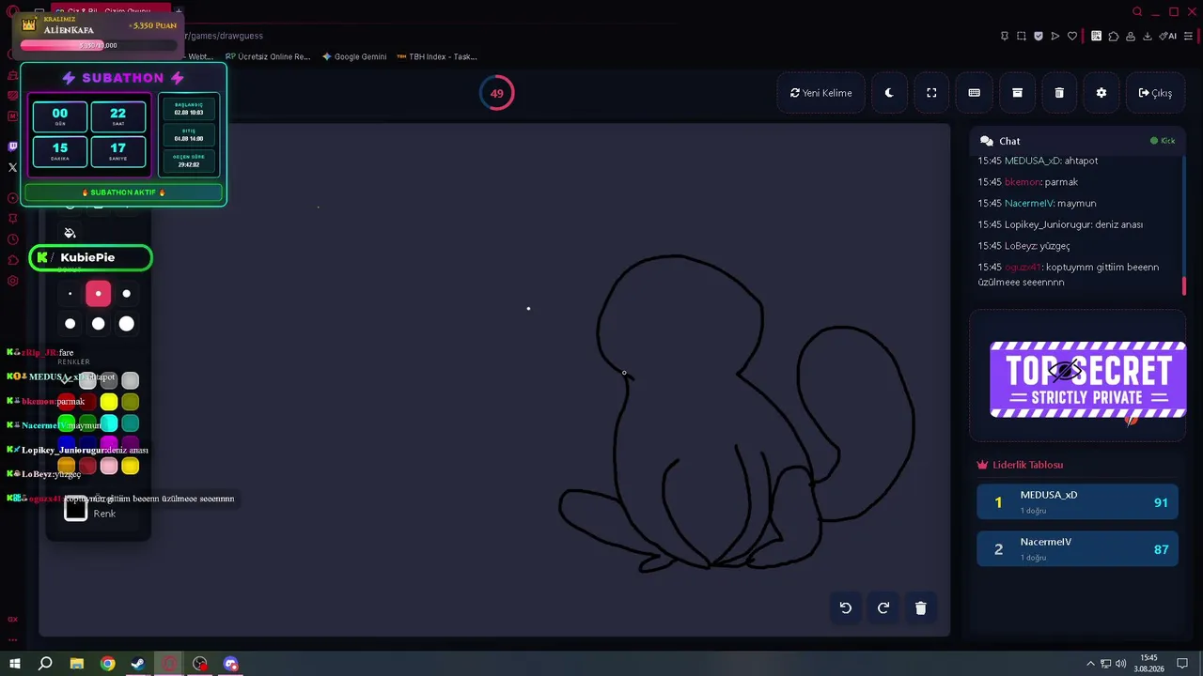Select the third brush size in top row

127,294
